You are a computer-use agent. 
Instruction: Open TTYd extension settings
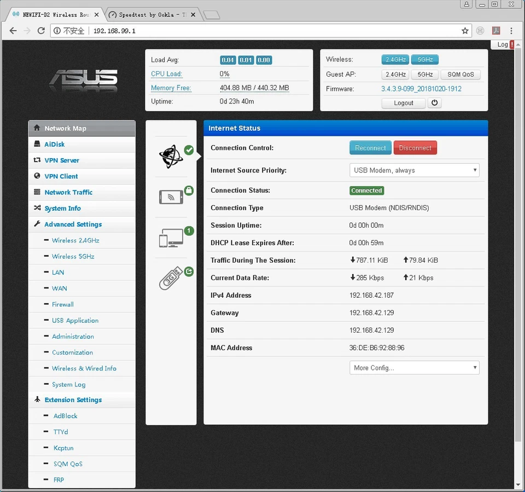[x=82, y=432]
